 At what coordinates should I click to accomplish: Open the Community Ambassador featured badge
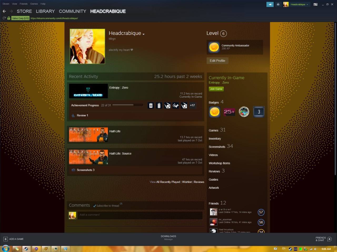235,47
